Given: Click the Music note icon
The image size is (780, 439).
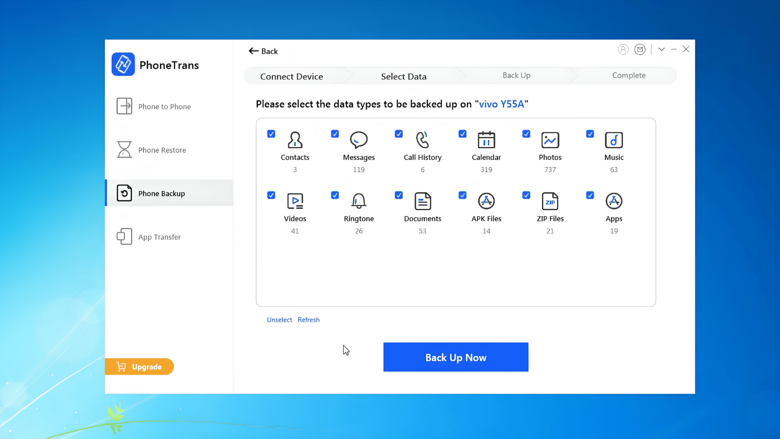Looking at the screenshot, I should point(614,140).
